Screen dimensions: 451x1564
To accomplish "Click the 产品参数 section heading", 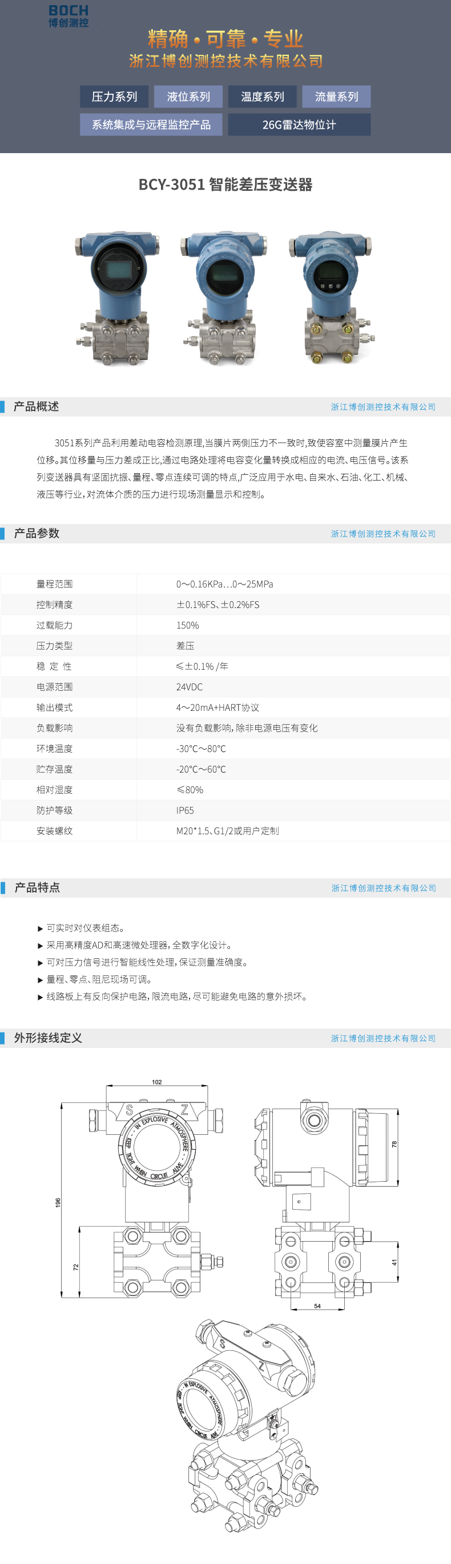I will pyautogui.click(x=37, y=534).
